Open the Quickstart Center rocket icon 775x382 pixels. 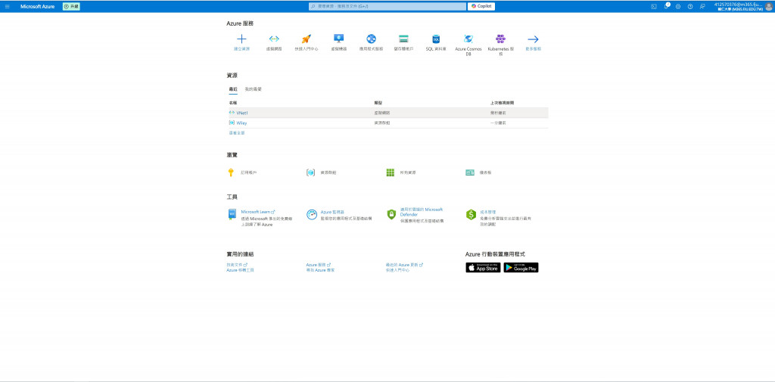point(307,39)
